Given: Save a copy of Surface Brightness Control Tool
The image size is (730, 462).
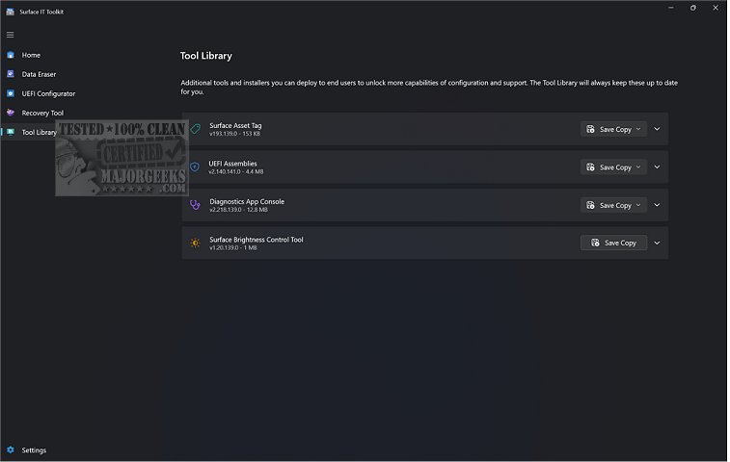Looking at the screenshot, I should 613,243.
